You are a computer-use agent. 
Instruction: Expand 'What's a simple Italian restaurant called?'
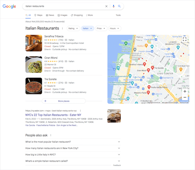tap(73, 161)
